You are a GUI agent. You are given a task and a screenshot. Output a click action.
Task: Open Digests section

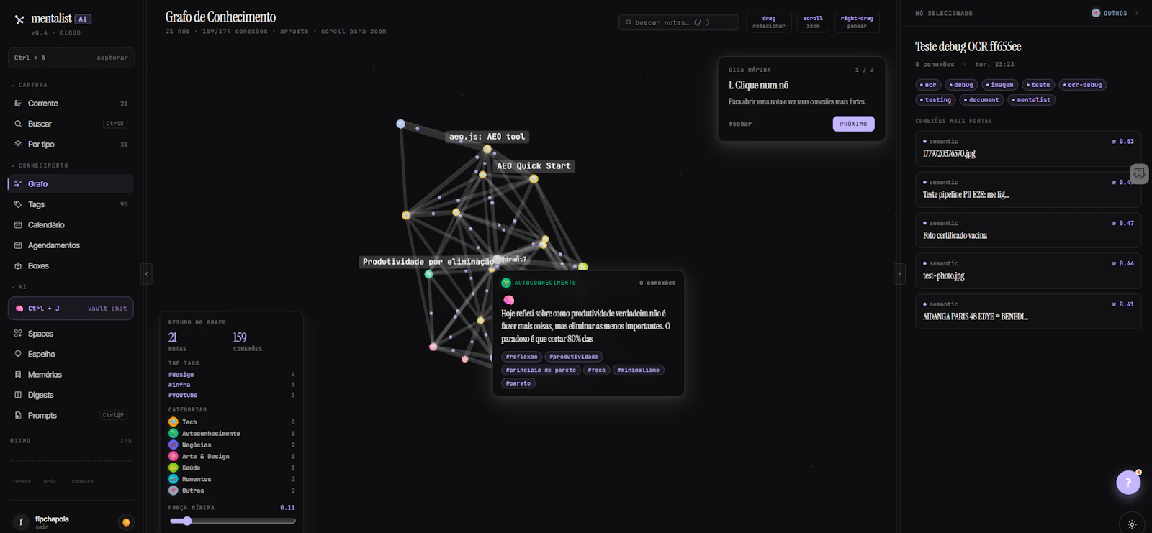[71, 395]
